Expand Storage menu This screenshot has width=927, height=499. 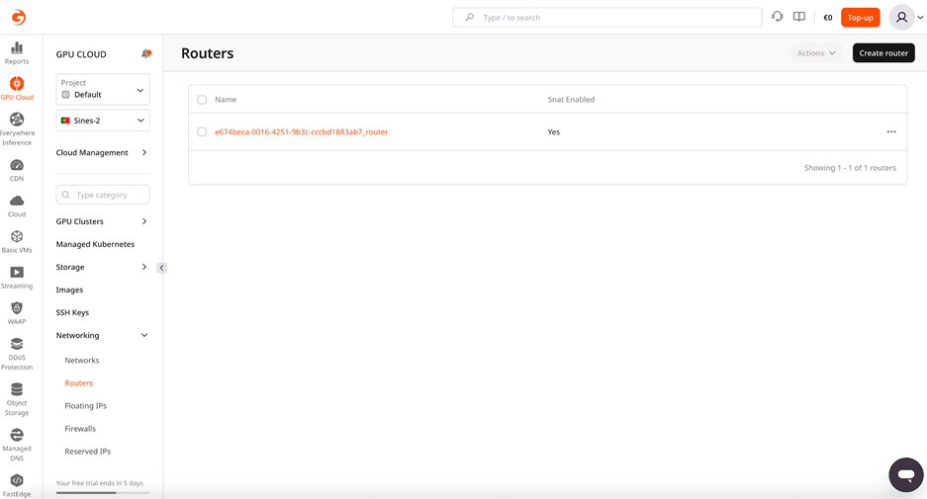102,267
